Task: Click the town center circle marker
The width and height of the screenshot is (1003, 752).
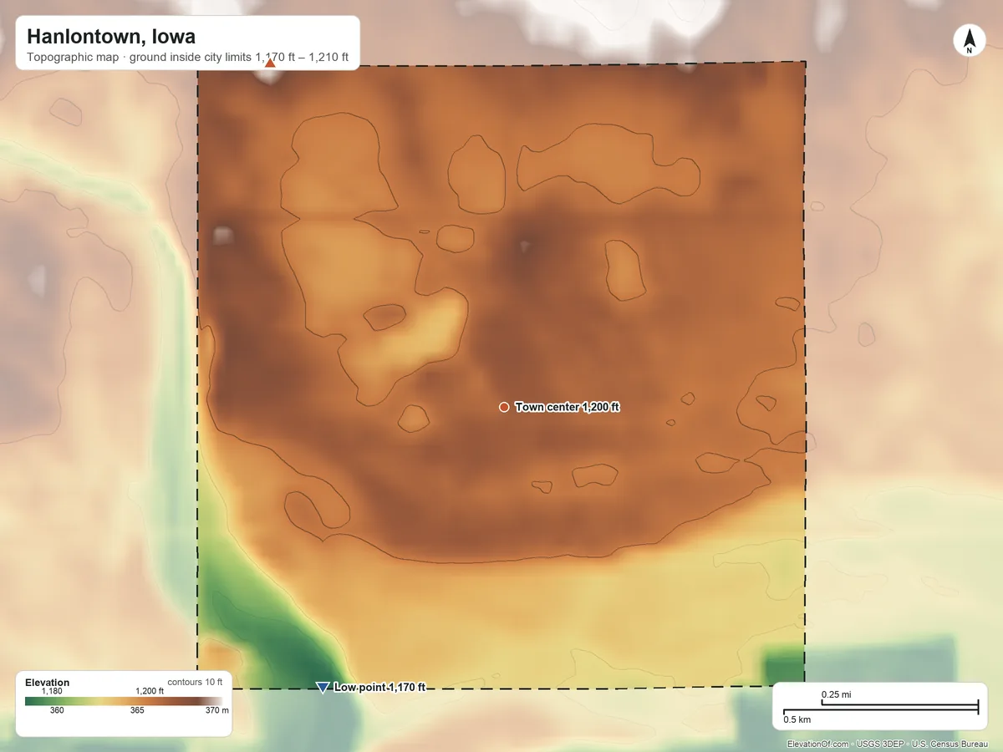Action: (x=504, y=407)
